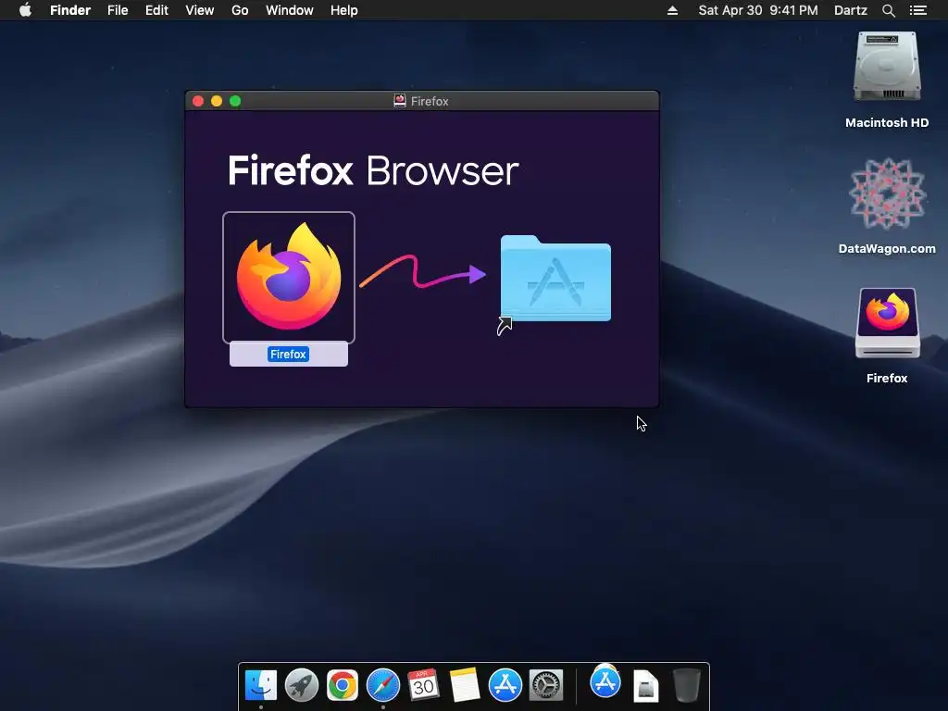Open Spotlight search from the menu bar
Image resolution: width=948 pixels, height=711 pixels.
(889, 10)
